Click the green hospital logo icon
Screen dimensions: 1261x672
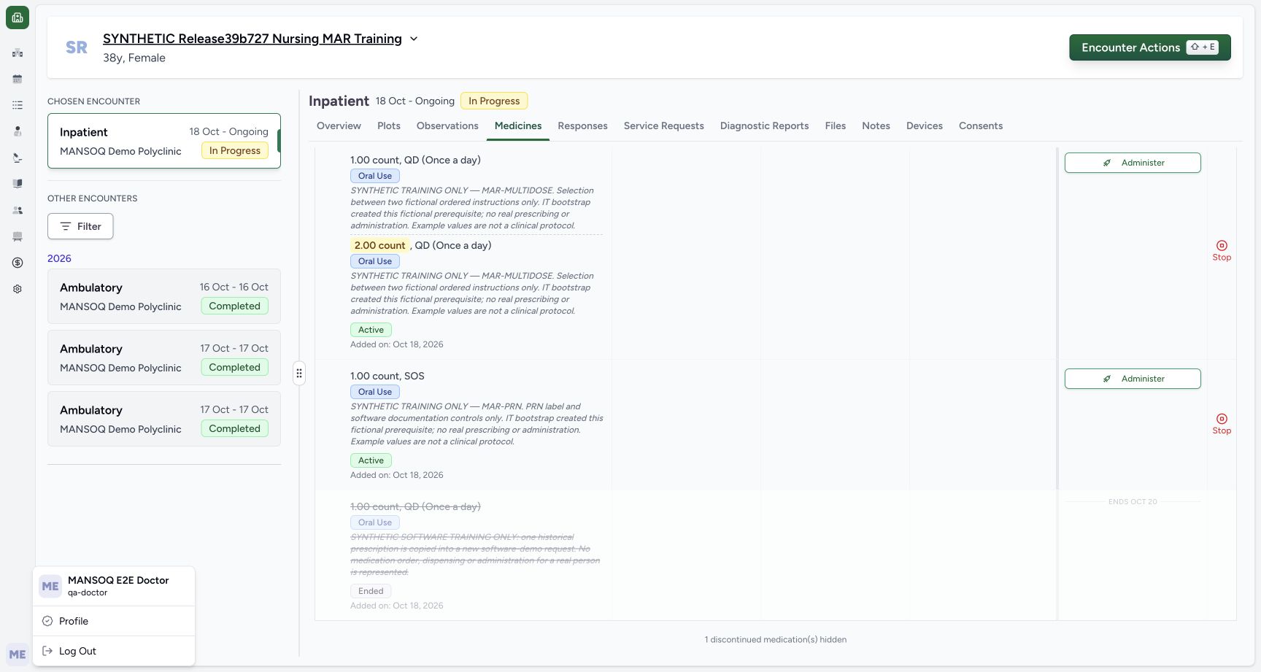(x=18, y=18)
